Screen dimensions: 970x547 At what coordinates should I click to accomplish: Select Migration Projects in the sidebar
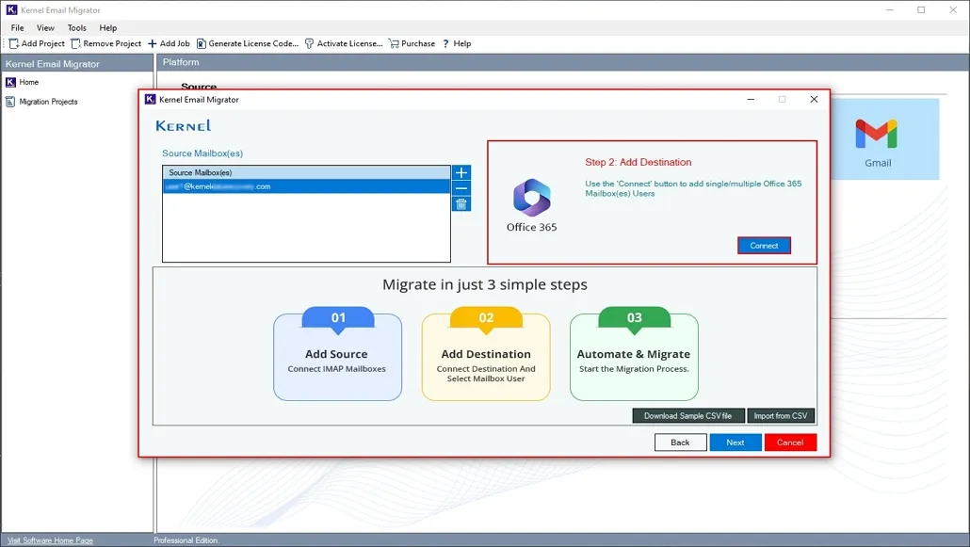[48, 102]
